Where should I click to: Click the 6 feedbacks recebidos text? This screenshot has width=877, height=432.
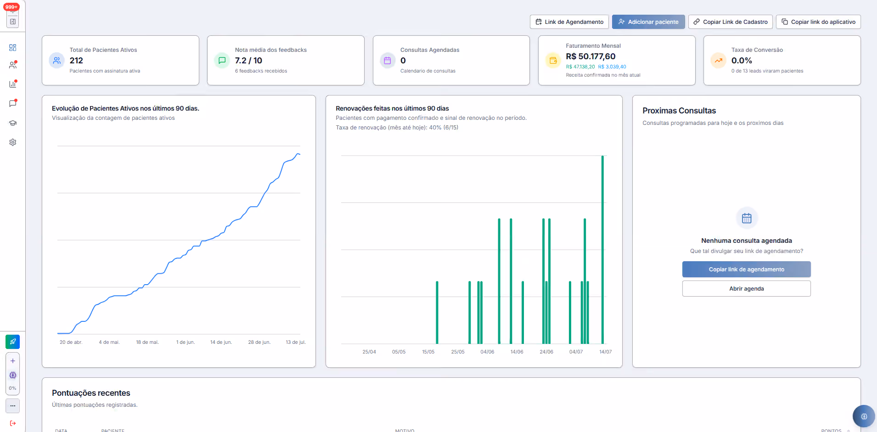(x=261, y=71)
